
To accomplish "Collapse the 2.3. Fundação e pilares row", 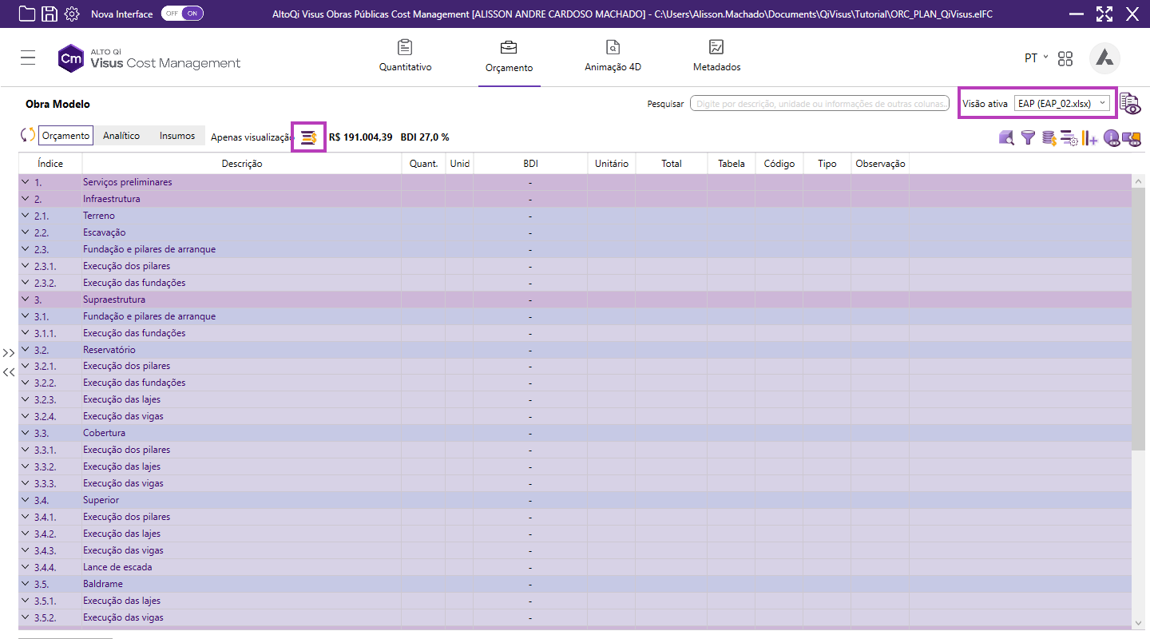I will [25, 249].
